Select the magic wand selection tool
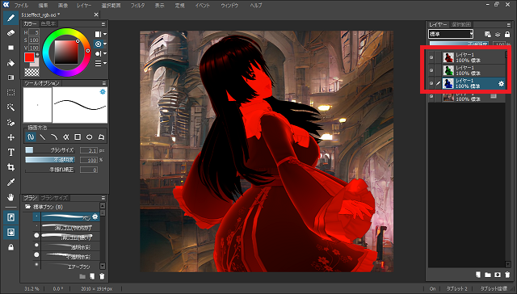The height and width of the screenshot is (294, 517). point(11,107)
